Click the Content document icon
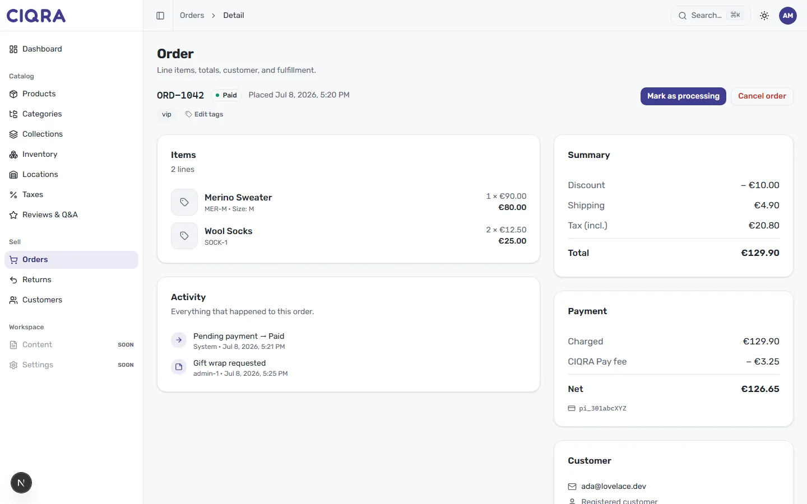The height and width of the screenshot is (504, 807). 13,345
